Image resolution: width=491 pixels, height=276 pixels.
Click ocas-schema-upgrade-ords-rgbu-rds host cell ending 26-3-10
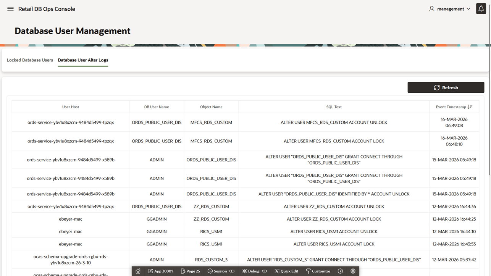[x=71, y=260]
